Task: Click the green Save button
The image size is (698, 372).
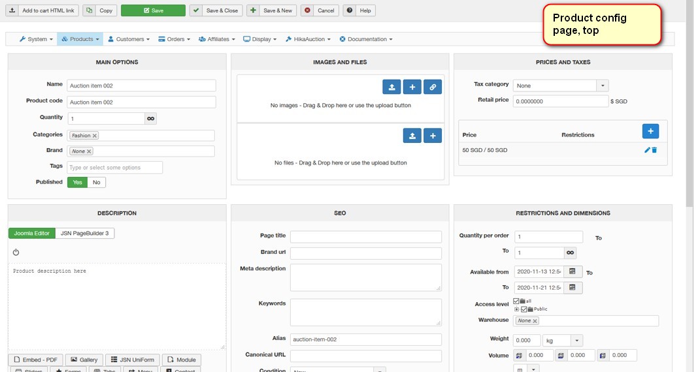Action: (153, 10)
